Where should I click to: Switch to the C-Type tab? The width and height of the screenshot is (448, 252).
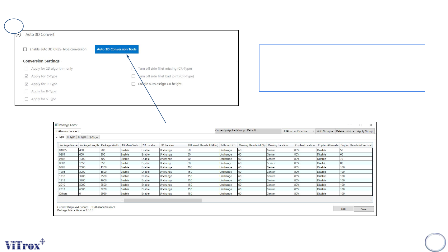pos(60,137)
